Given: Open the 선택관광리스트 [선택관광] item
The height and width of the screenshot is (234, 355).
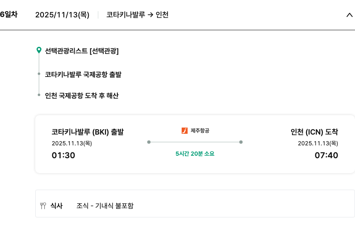Looking at the screenshot, I should coord(82,51).
